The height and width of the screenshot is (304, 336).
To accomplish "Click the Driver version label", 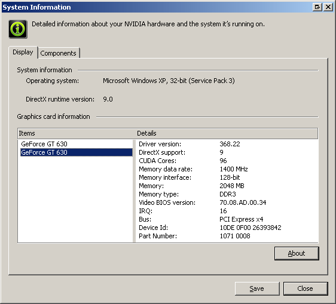I will coord(160,144).
